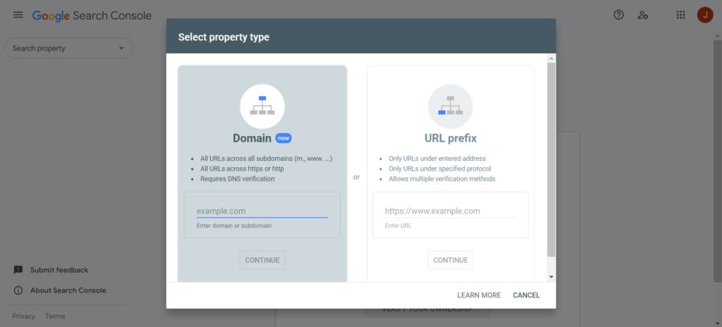Screen dimensions: 722x327
Task: Open the Google apps grid
Action: pos(680,15)
